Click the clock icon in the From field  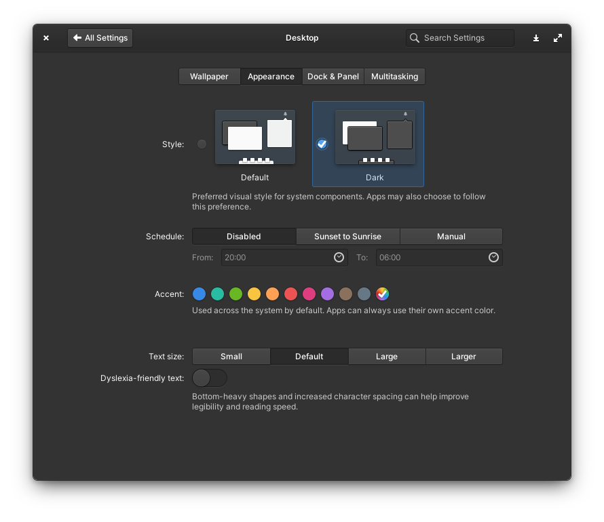pos(339,258)
